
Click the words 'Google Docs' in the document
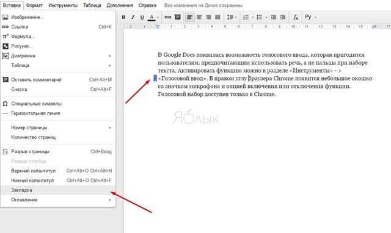click(179, 55)
